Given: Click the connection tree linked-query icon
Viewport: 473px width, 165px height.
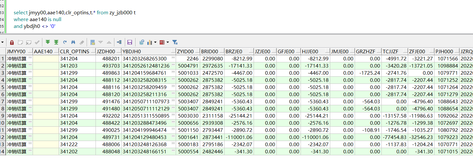Looking at the screenshot, I should click(119, 42).
